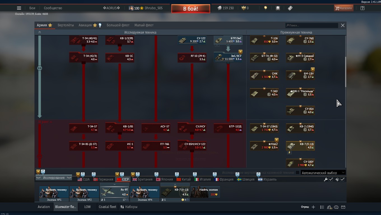
Task: Select the Як-9Т crew slot
Action: point(114,192)
